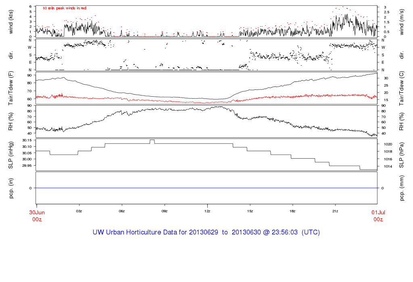Click the "23:56:03" timestamp in the title

[x=285, y=232]
